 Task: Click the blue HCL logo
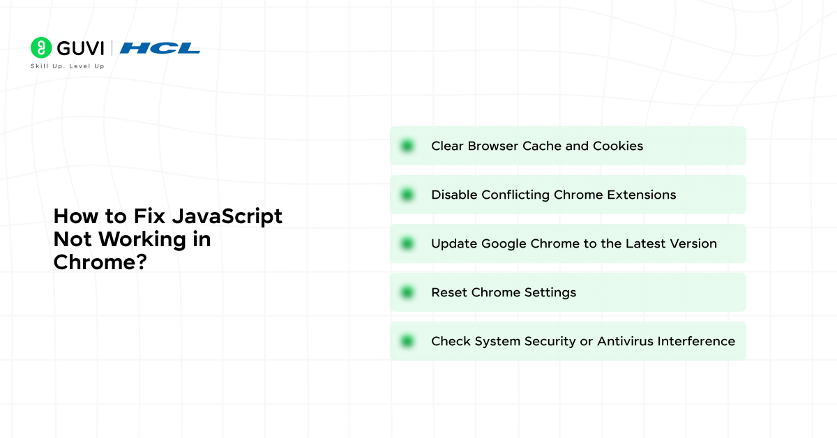pyautogui.click(x=160, y=48)
